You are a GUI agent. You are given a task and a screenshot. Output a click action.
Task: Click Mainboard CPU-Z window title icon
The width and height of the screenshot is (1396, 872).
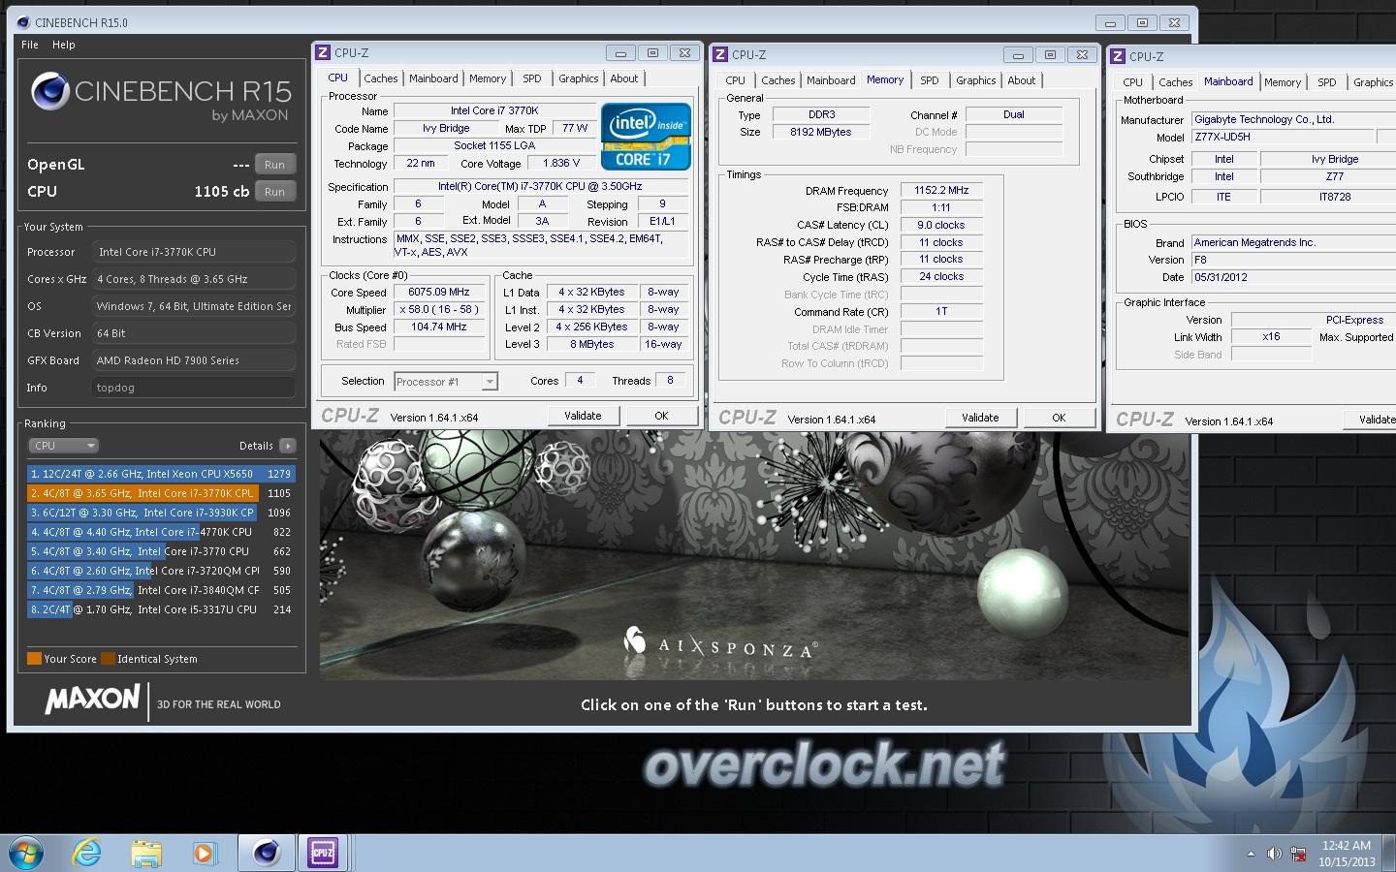[x=1119, y=57]
